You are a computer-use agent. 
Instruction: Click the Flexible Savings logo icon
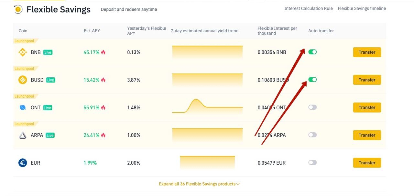(x=18, y=9)
